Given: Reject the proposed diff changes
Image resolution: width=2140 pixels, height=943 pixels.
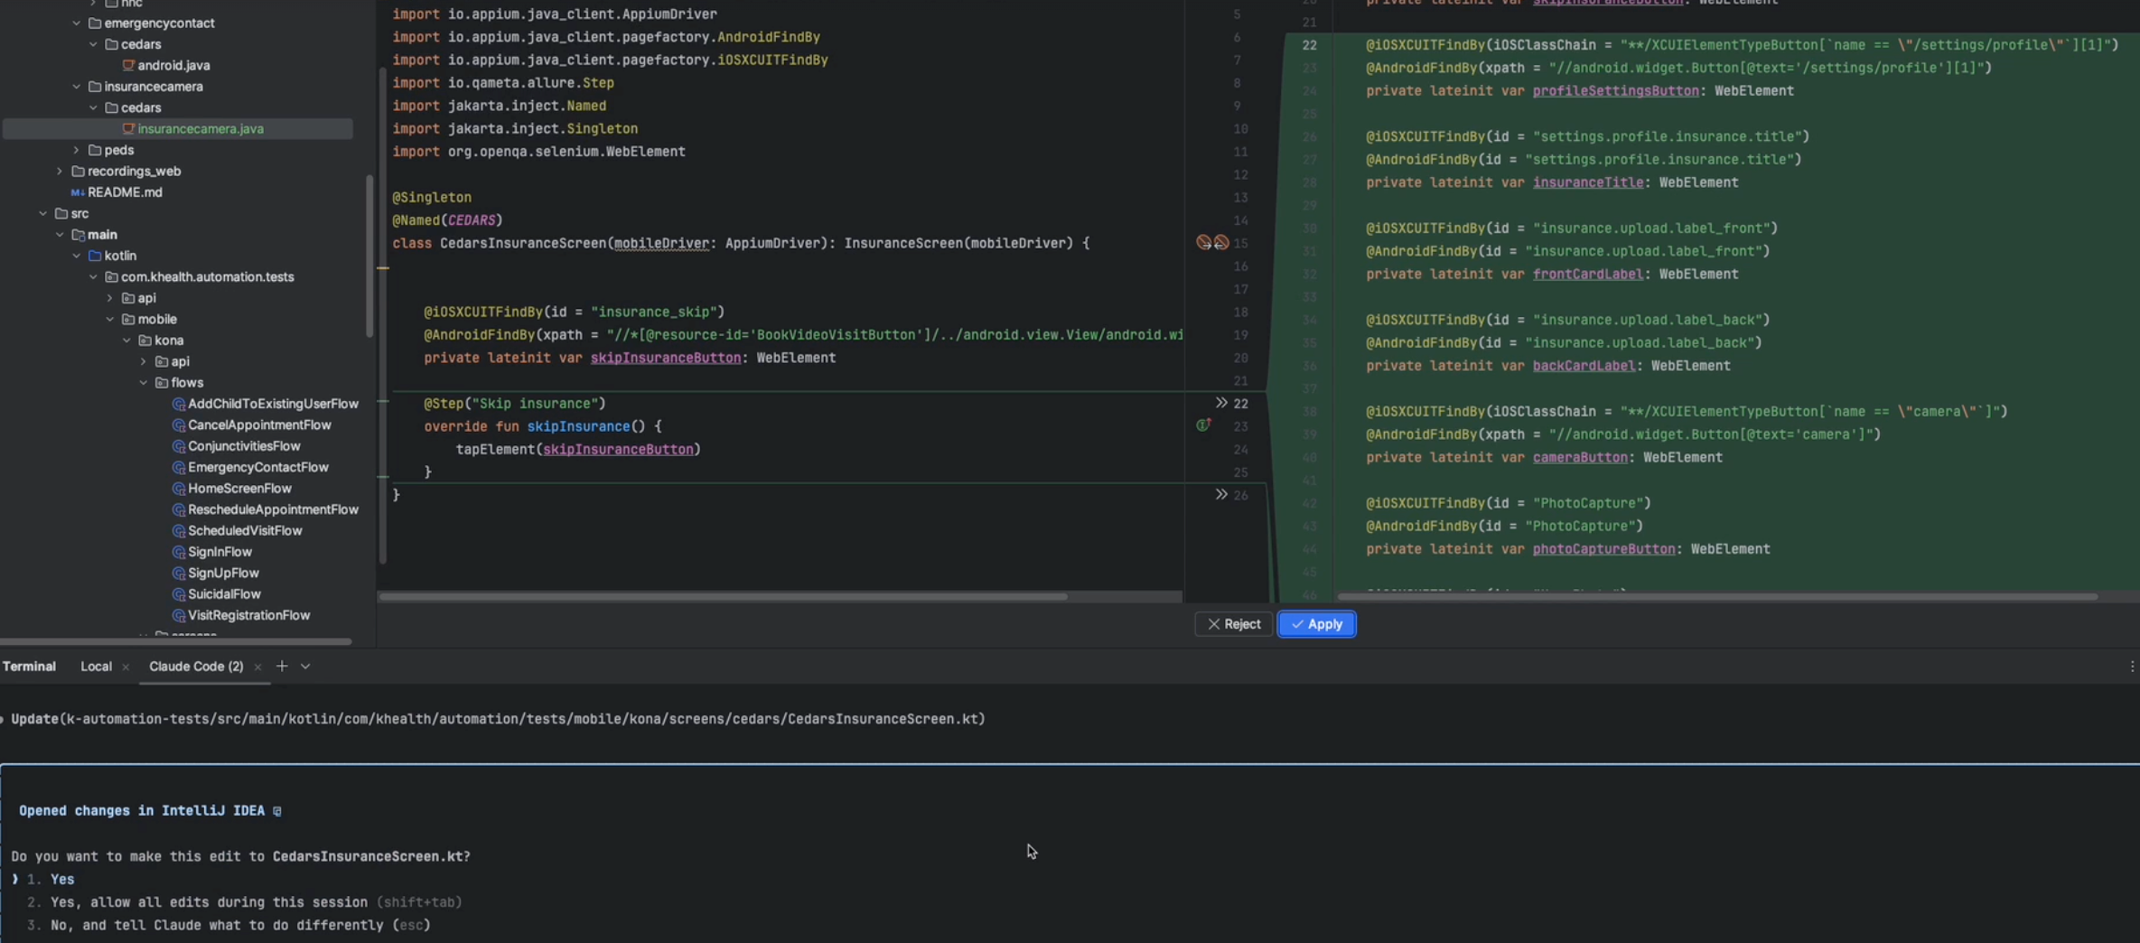Looking at the screenshot, I should (x=1233, y=624).
